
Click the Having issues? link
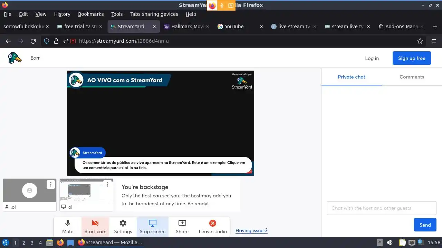[x=251, y=230]
